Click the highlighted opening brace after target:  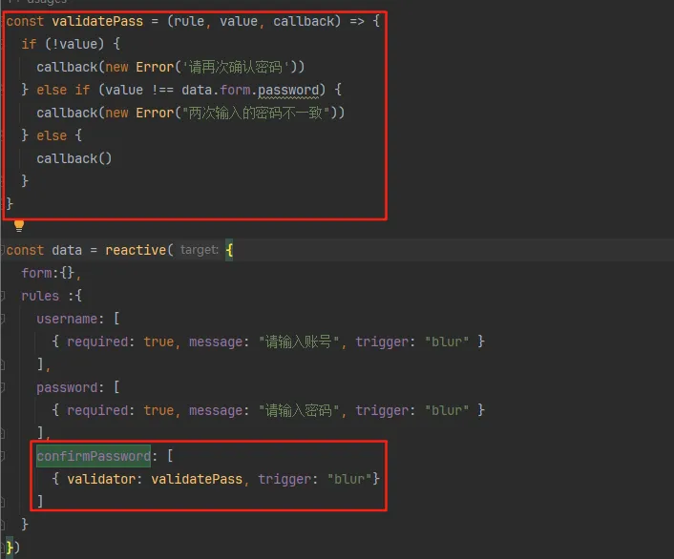[x=229, y=250]
